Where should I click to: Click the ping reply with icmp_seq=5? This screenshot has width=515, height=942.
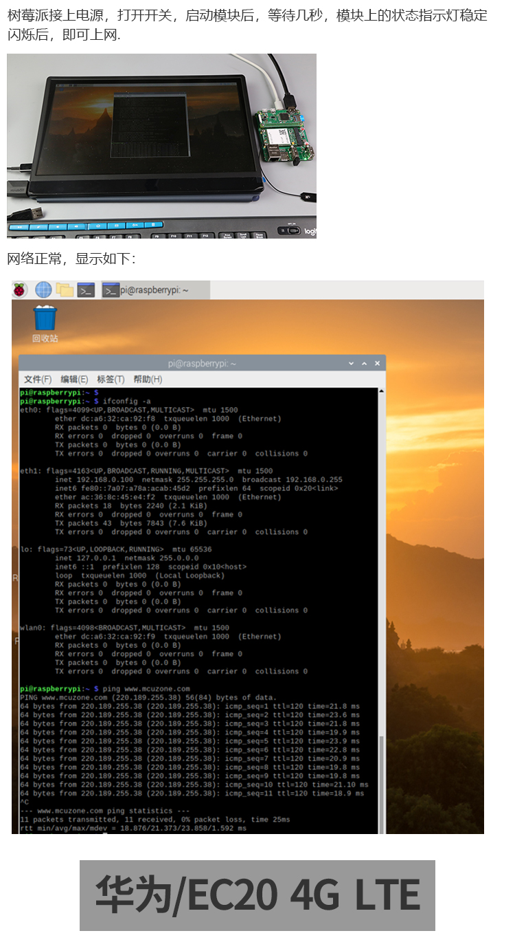pos(190,741)
